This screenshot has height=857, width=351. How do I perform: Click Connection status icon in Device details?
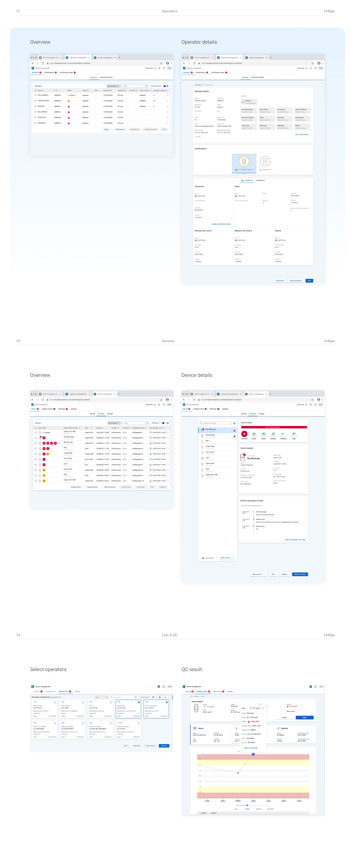(244, 434)
